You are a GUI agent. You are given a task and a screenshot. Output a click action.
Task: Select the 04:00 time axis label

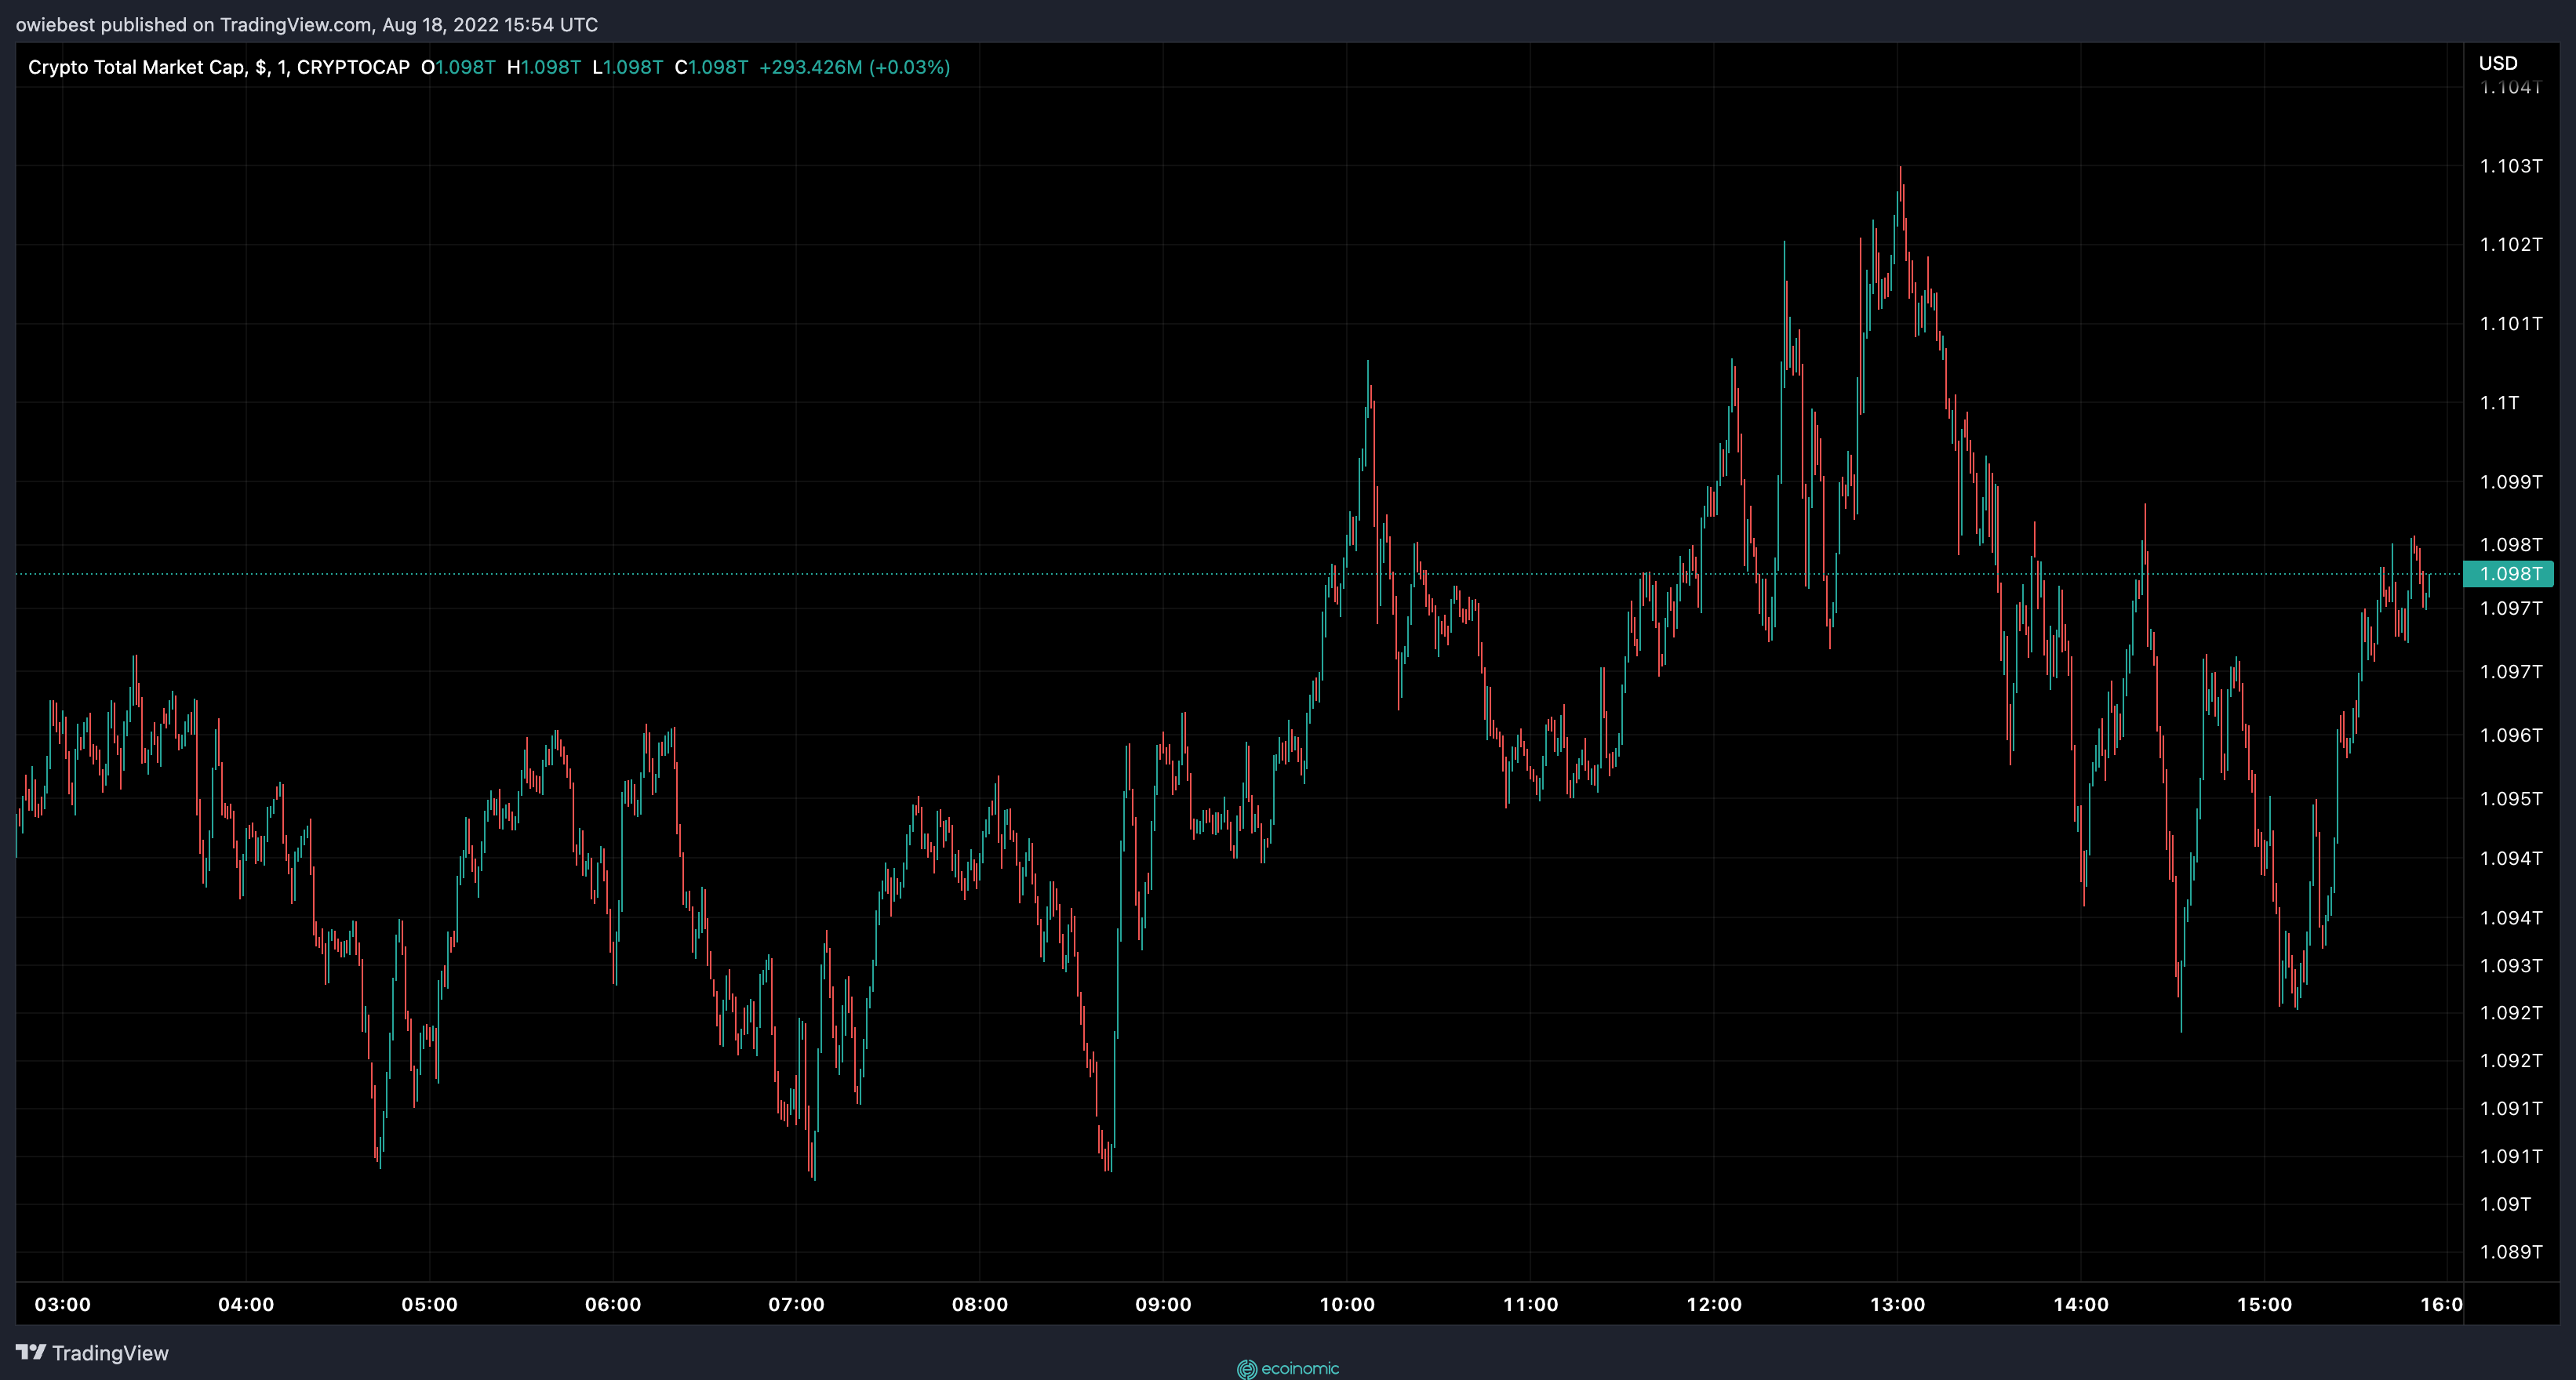[246, 1304]
